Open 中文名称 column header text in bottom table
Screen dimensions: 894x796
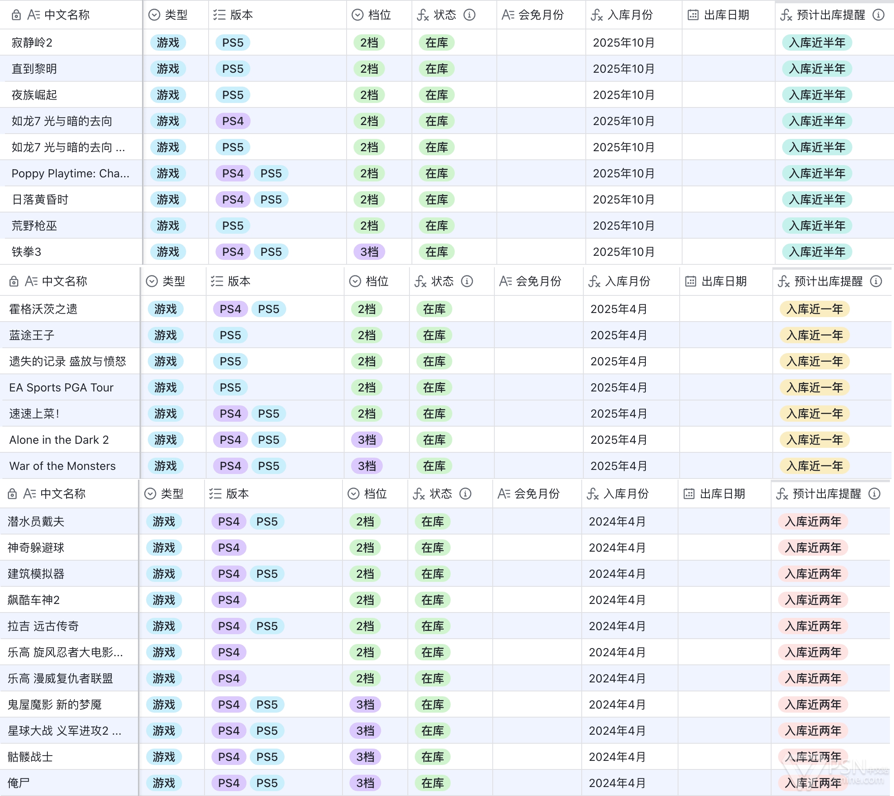[62, 494]
